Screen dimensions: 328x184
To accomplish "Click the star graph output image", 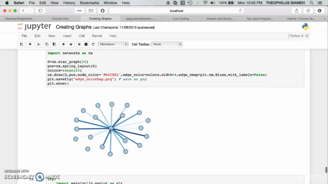I will click(x=112, y=129).
